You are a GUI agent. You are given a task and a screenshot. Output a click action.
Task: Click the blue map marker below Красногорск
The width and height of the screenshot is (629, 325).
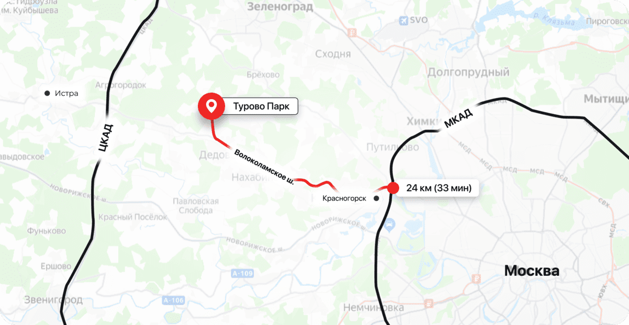[389, 225]
